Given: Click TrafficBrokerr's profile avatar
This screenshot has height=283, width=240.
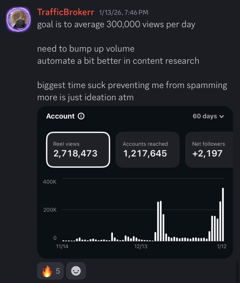Looking at the screenshot, I should click(19, 19).
